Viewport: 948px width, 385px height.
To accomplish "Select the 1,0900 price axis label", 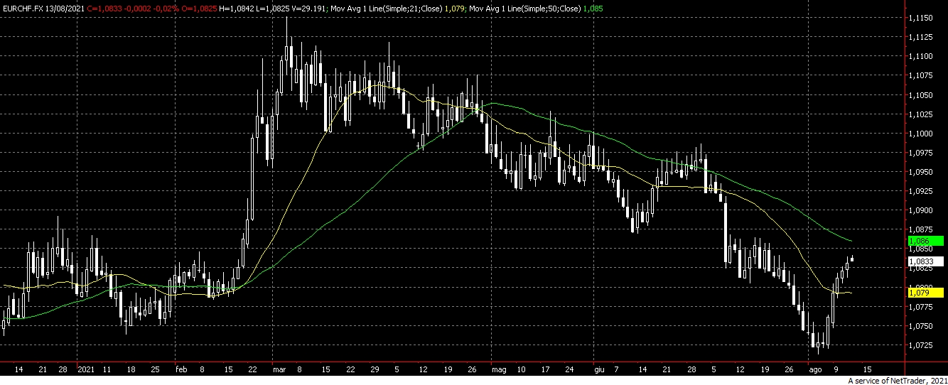I will [922, 211].
